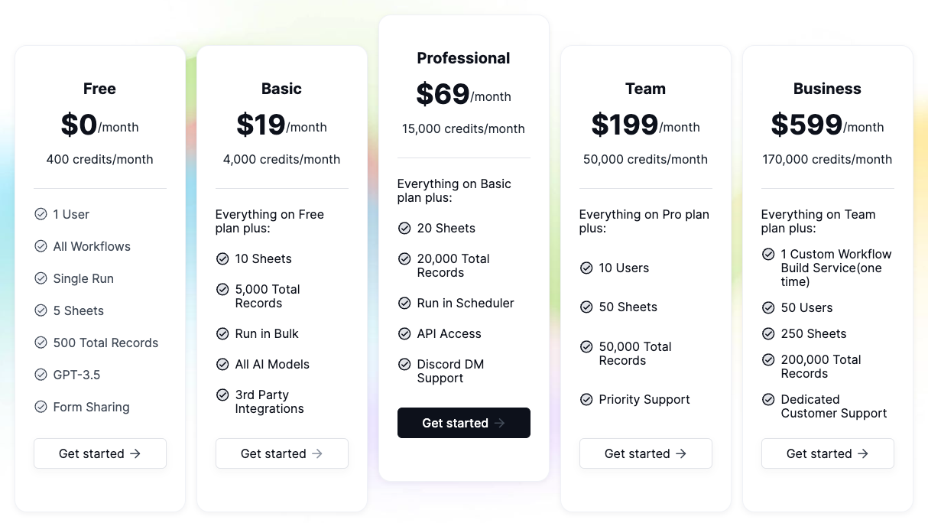Click the checkmark beside "Priority Support"
Image resolution: width=928 pixels, height=523 pixels.
pyautogui.click(x=586, y=399)
